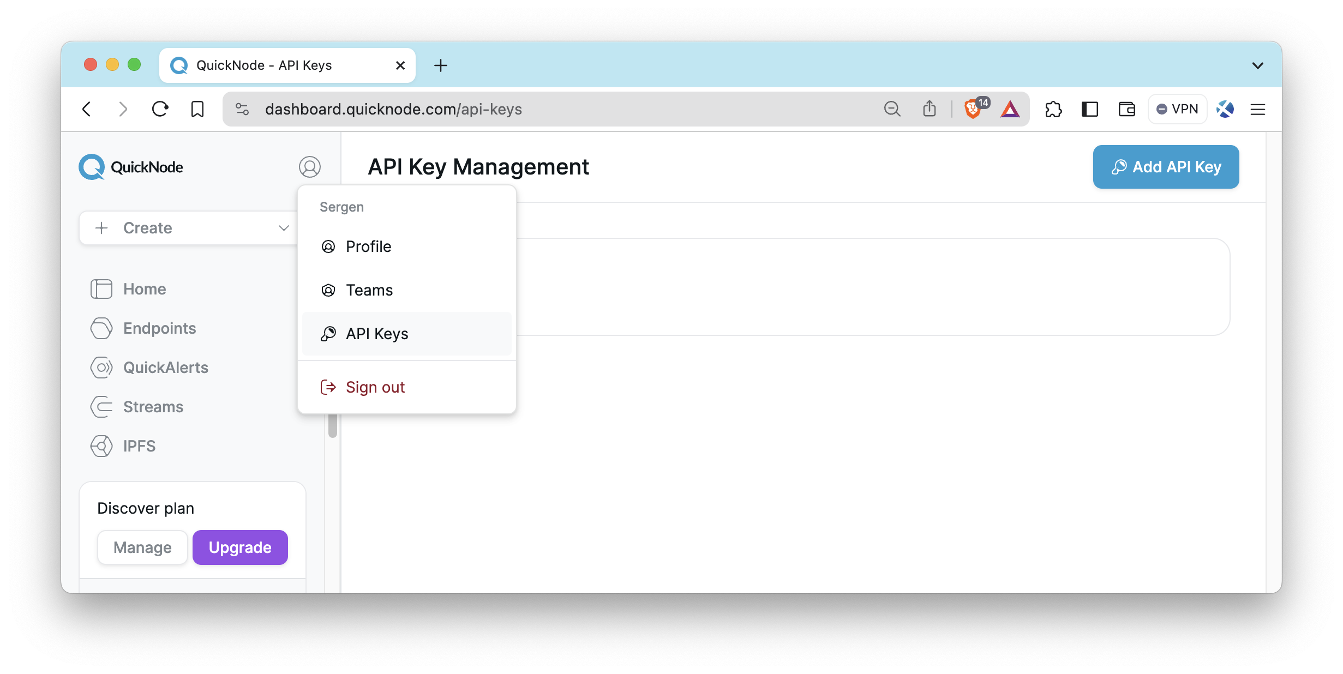Reload the page

pos(160,109)
